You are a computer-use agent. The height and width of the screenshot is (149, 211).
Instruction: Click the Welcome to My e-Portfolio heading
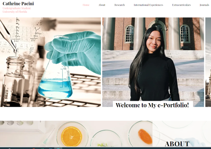(x=152, y=105)
